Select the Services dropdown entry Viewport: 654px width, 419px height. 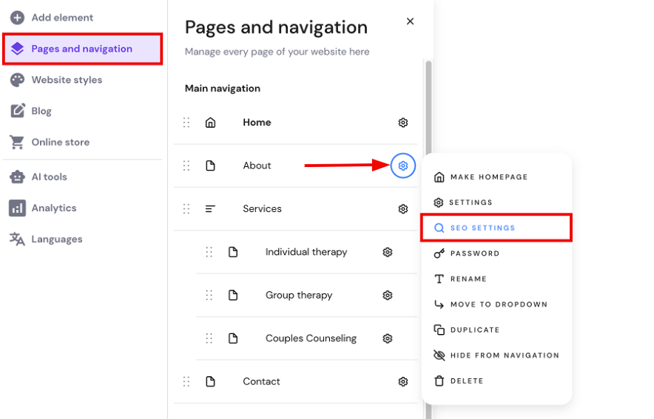[x=262, y=208]
